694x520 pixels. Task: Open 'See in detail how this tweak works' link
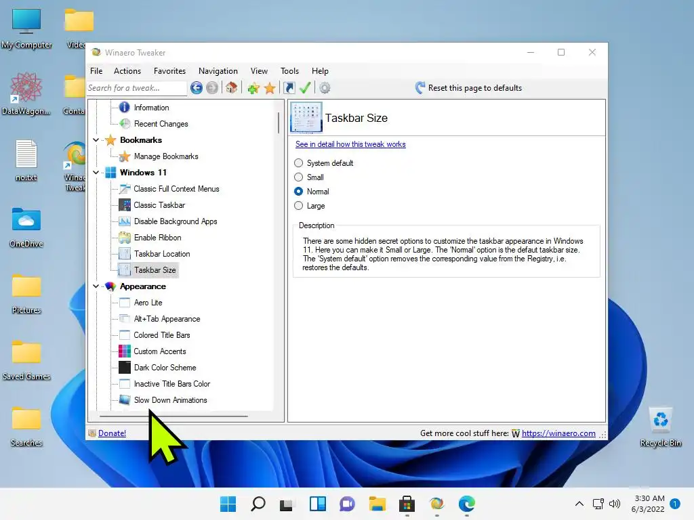click(350, 144)
